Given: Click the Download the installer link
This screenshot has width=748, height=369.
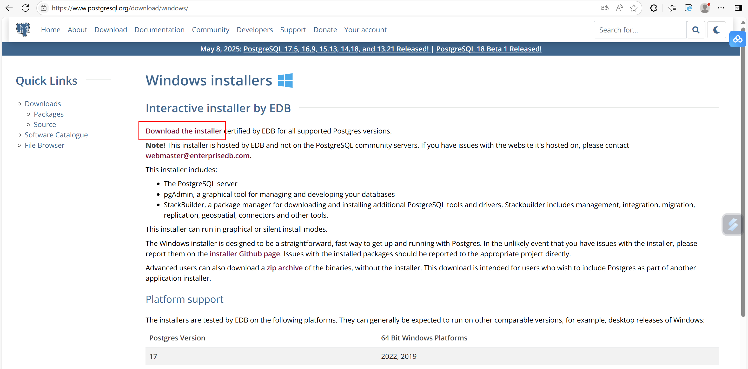Looking at the screenshot, I should [x=183, y=131].
